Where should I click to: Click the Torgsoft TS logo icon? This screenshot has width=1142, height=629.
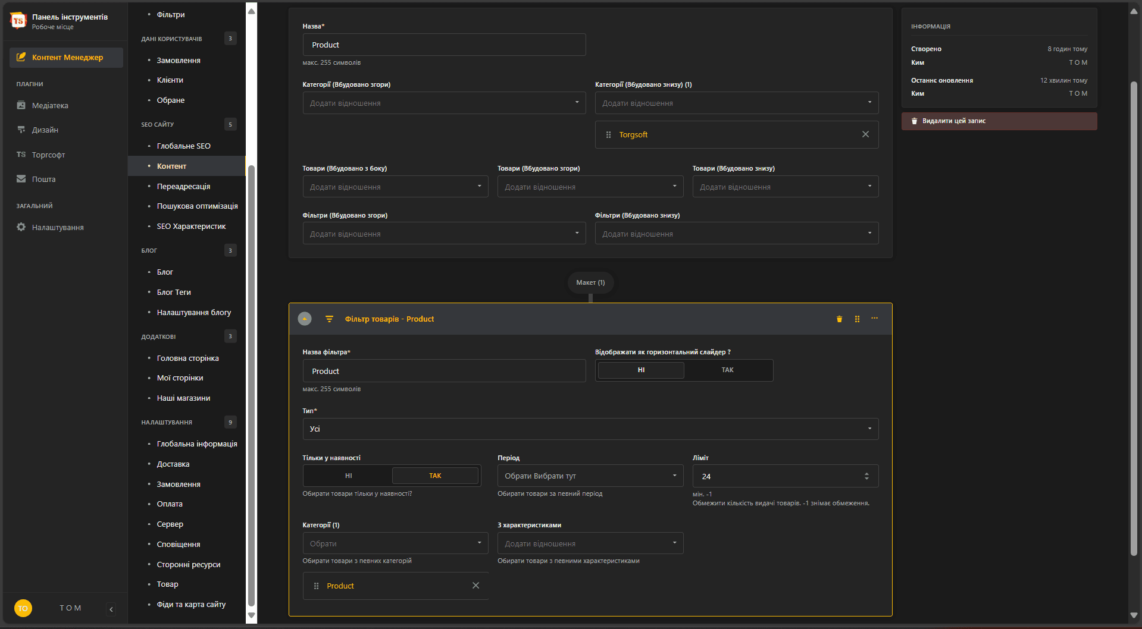tap(18, 21)
